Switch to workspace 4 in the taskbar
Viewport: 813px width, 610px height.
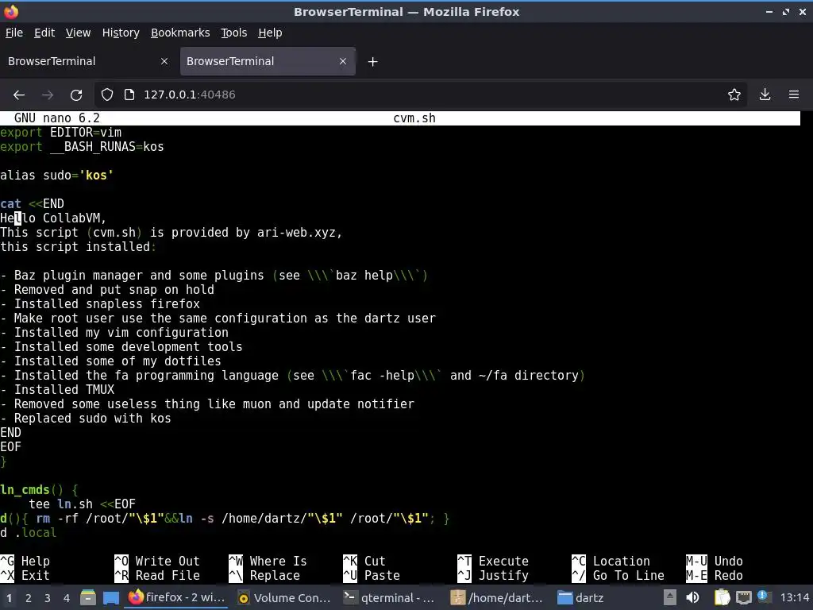[x=67, y=598]
